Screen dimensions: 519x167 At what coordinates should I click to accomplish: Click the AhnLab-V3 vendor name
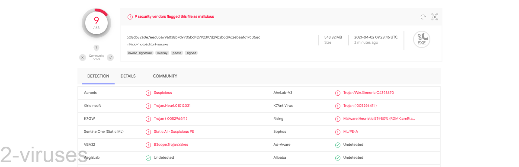pos(283,93)
